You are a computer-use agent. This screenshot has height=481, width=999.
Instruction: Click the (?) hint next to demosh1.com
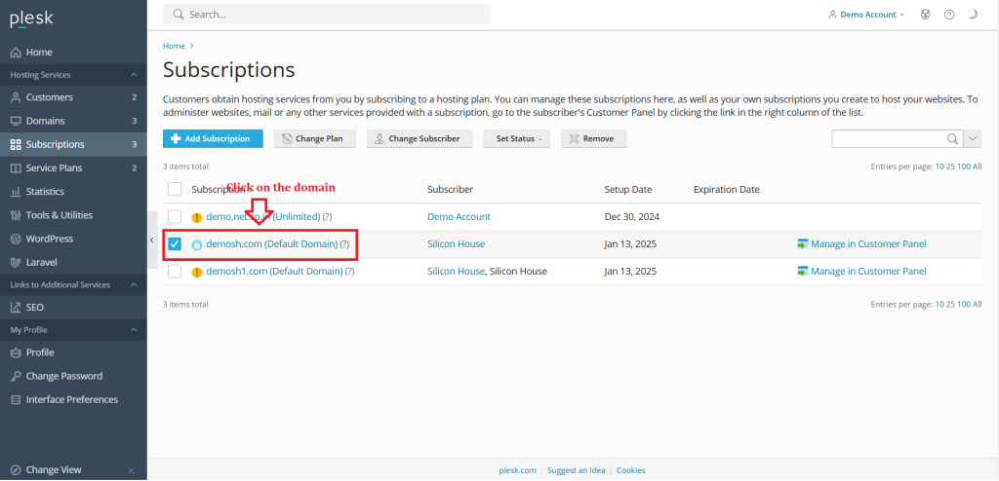point(350,272)
